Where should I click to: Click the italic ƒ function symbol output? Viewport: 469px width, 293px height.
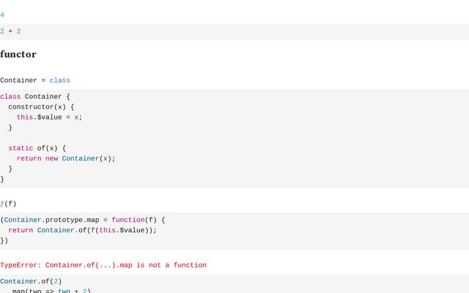(2, 204)
